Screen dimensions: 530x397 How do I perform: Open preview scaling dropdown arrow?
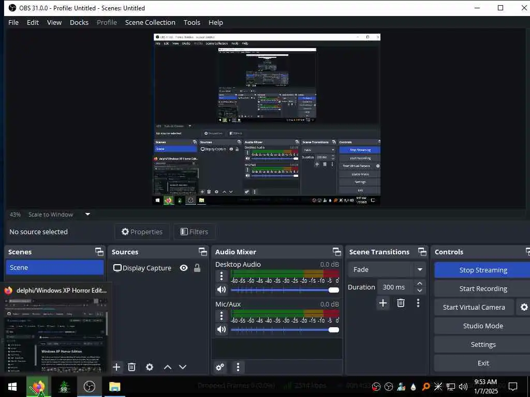pyautogui.click(x=87, y=214)
